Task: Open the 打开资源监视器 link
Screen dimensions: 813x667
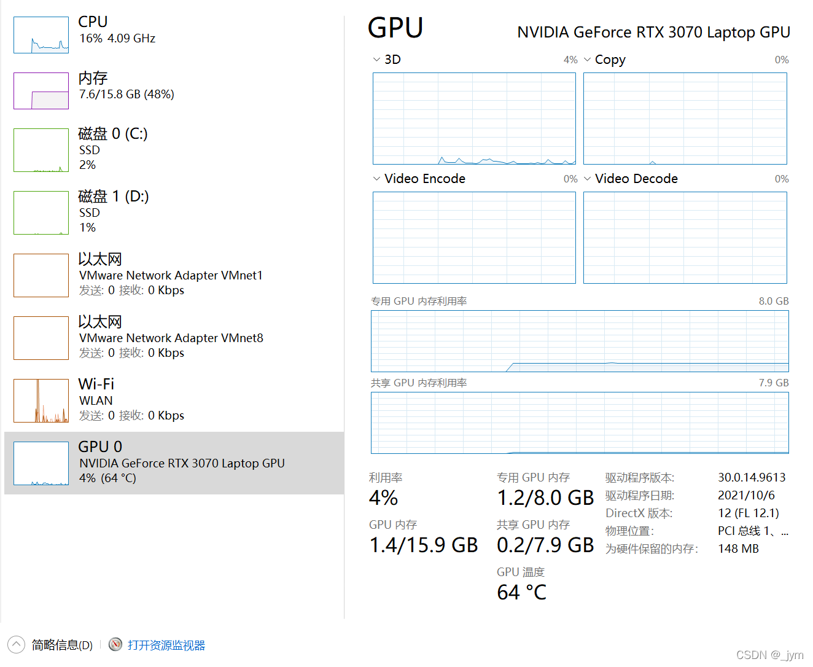Action: [166, 645]
